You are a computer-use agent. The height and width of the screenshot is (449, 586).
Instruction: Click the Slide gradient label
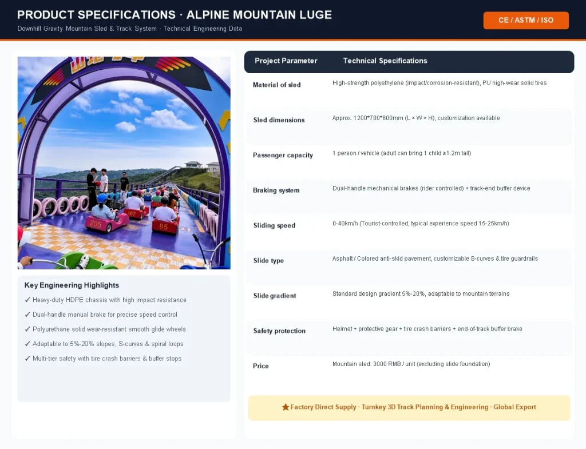click(275, 296)
